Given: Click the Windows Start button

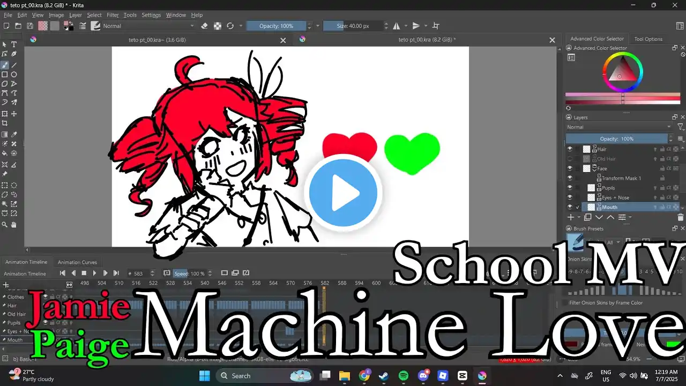Looking at the screenshot, I should (x=204, y=376).
